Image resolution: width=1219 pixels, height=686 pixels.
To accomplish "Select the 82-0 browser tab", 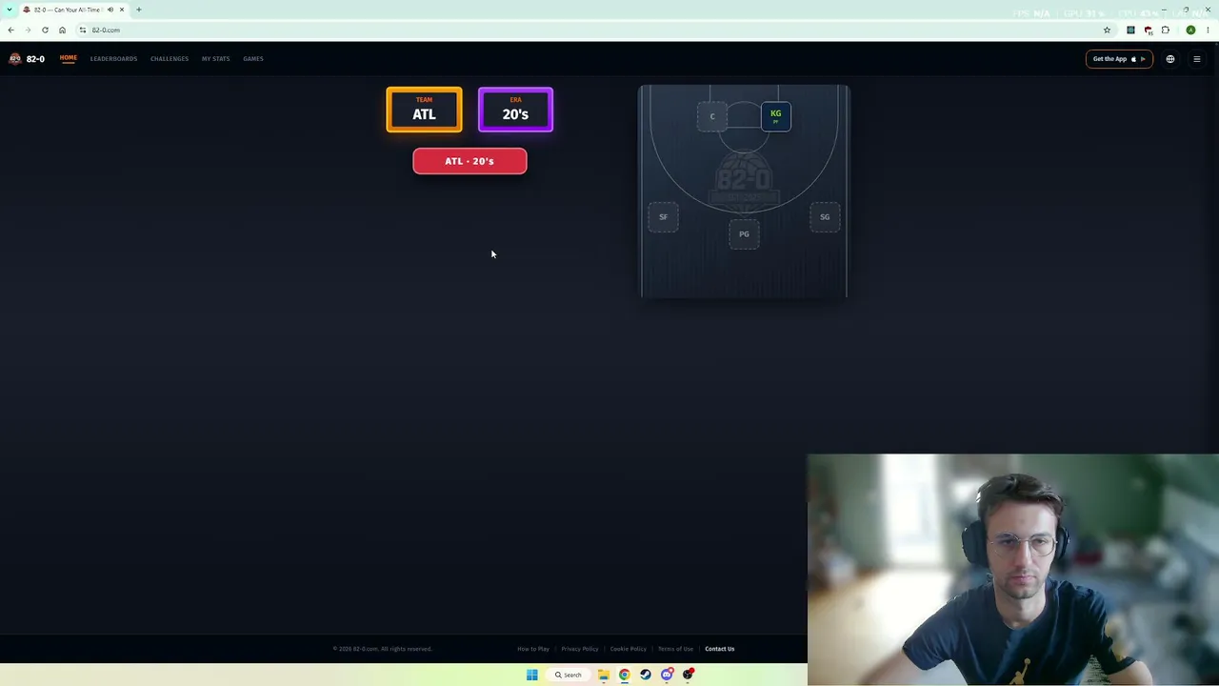I will (74, 10).
